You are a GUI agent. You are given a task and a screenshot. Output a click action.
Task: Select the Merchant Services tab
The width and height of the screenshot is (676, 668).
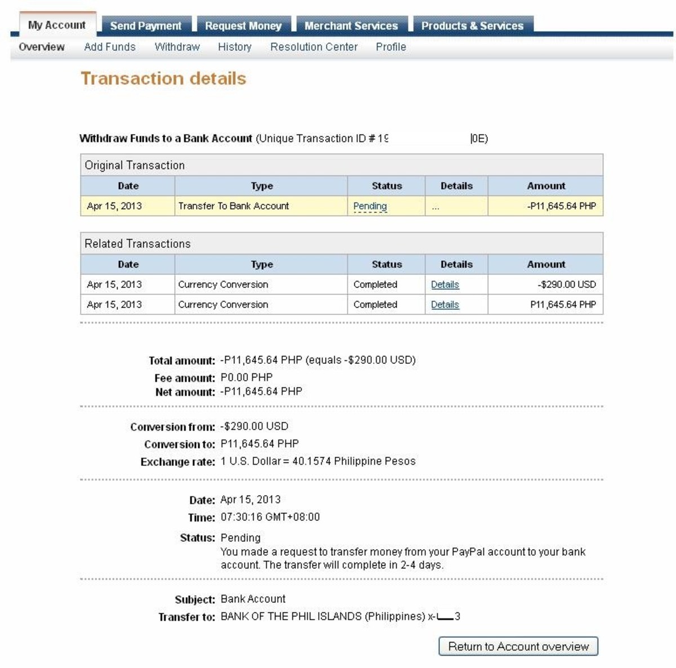click(351, 25)
